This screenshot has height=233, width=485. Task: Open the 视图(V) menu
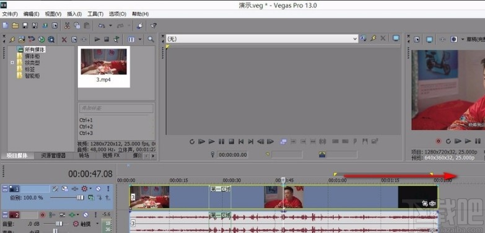(53, 14)
